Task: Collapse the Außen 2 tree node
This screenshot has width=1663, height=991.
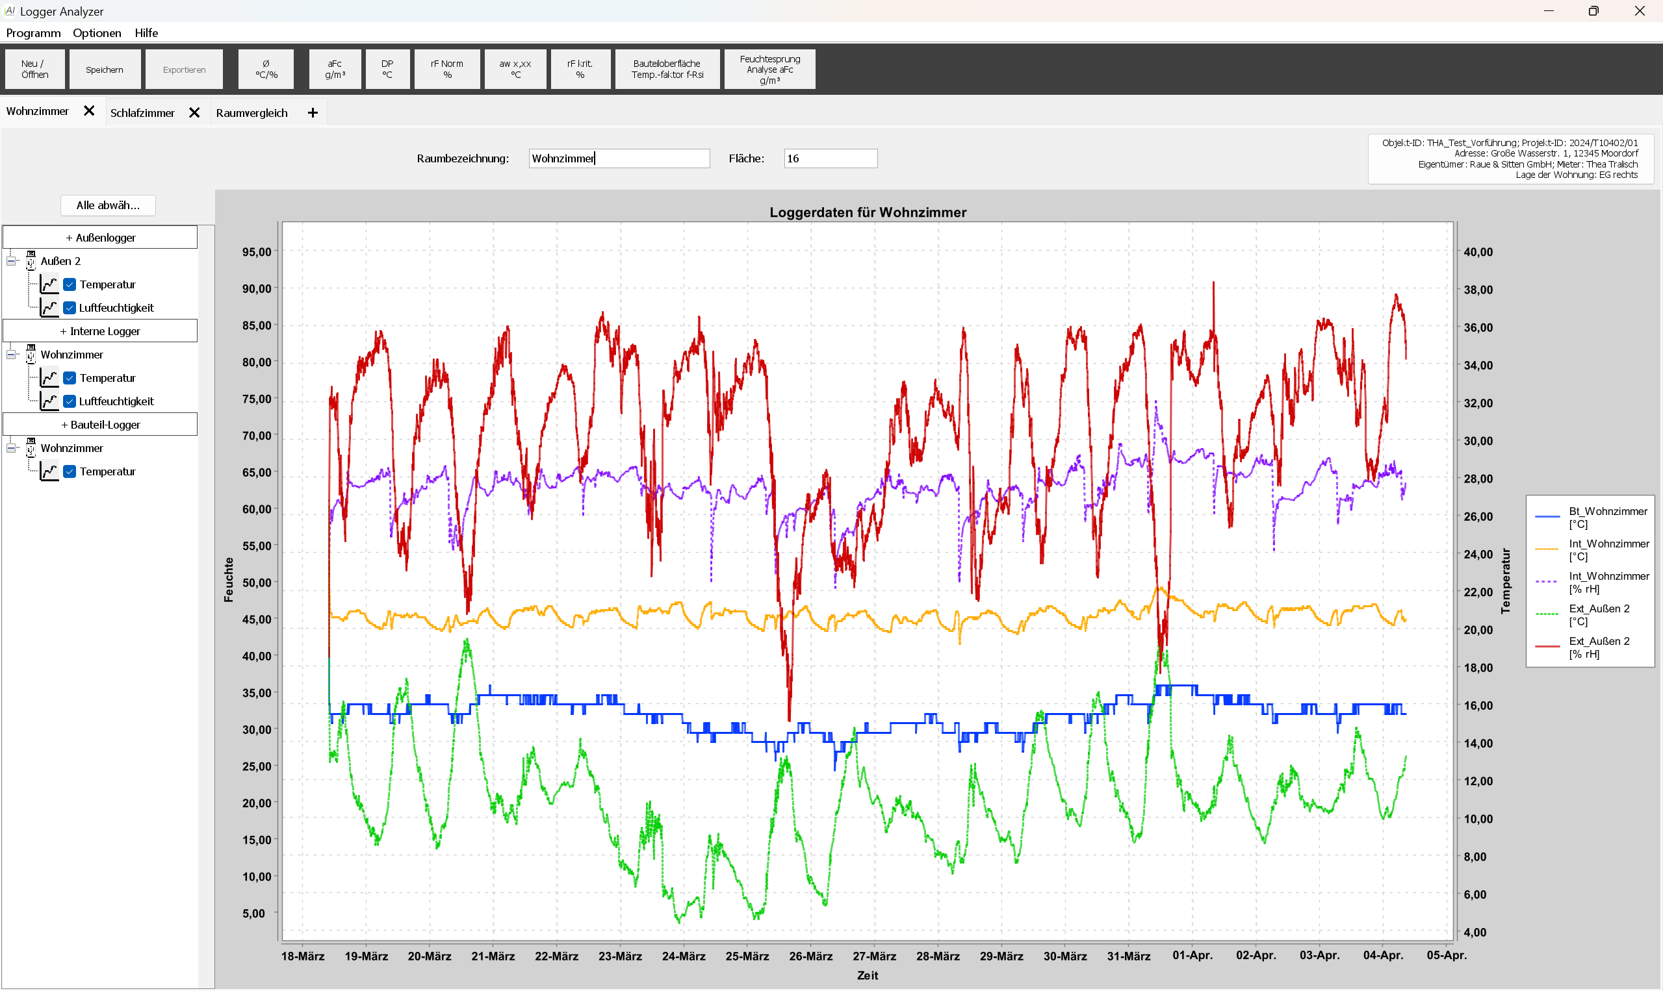Action: [11, 261]
